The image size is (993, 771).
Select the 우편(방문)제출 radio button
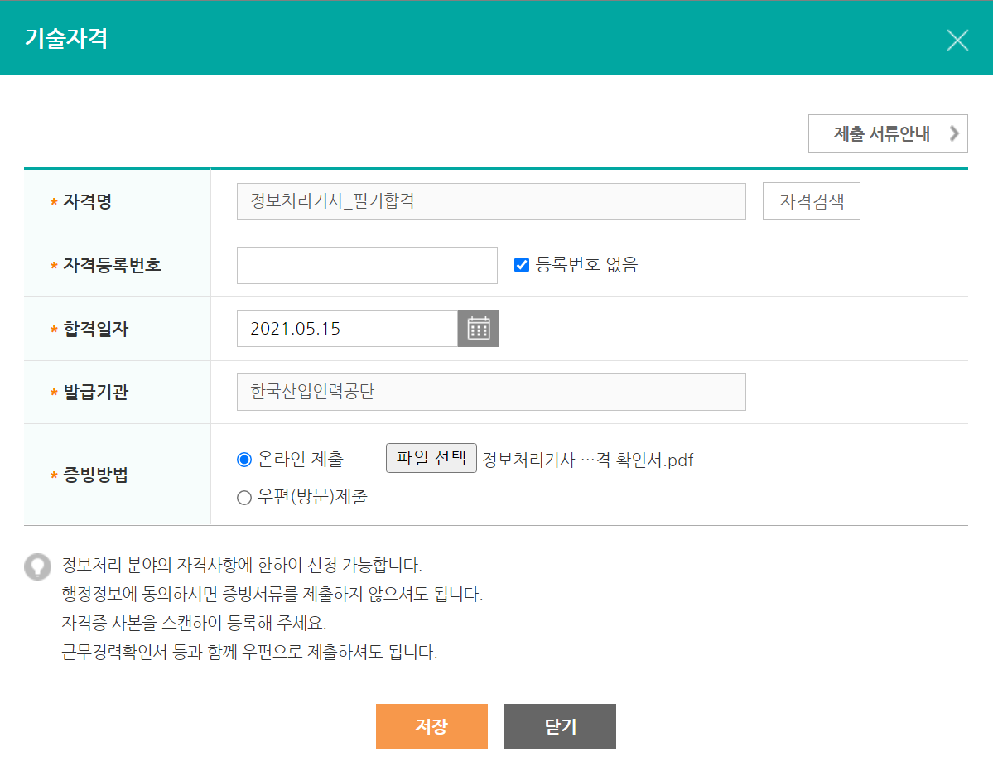tap(244, 498)
